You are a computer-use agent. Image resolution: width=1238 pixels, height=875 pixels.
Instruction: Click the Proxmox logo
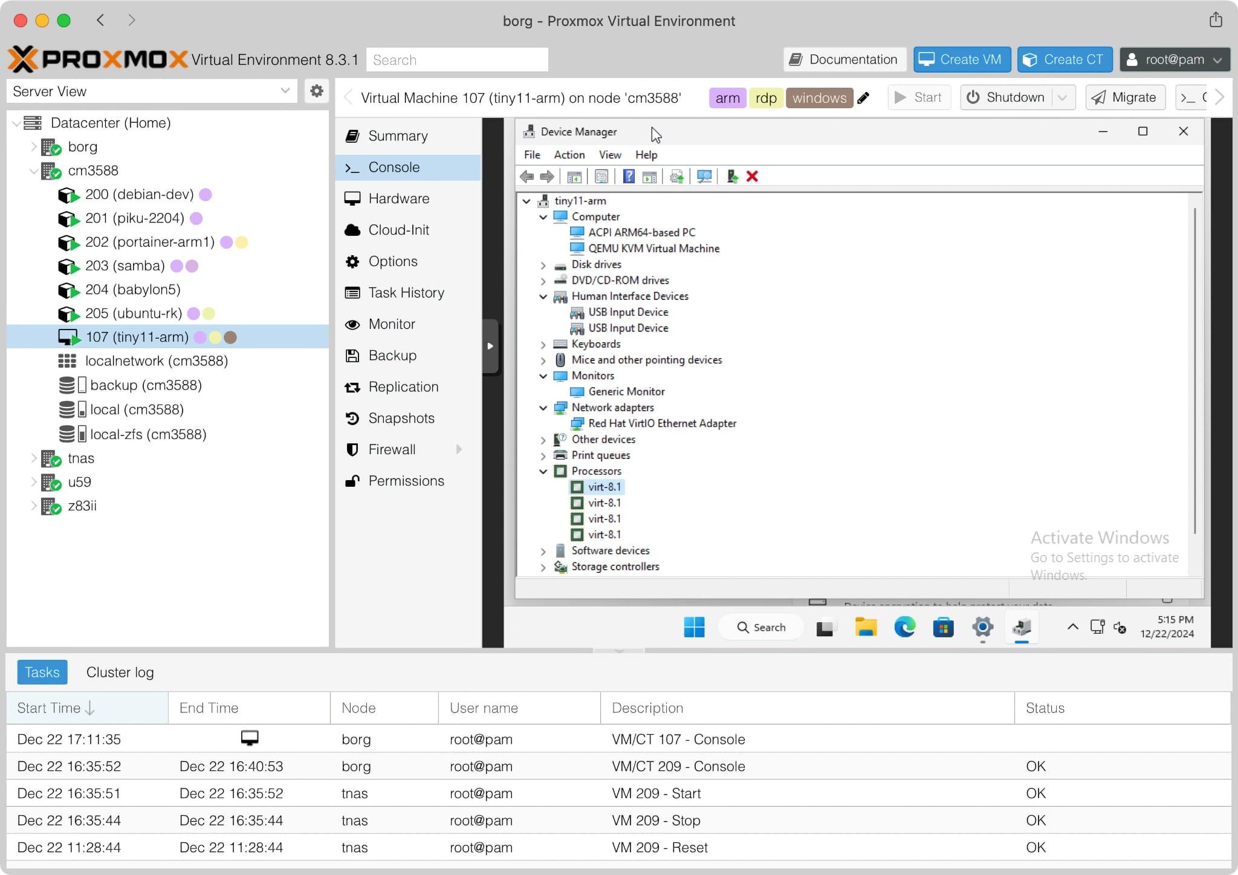[99, 59]
